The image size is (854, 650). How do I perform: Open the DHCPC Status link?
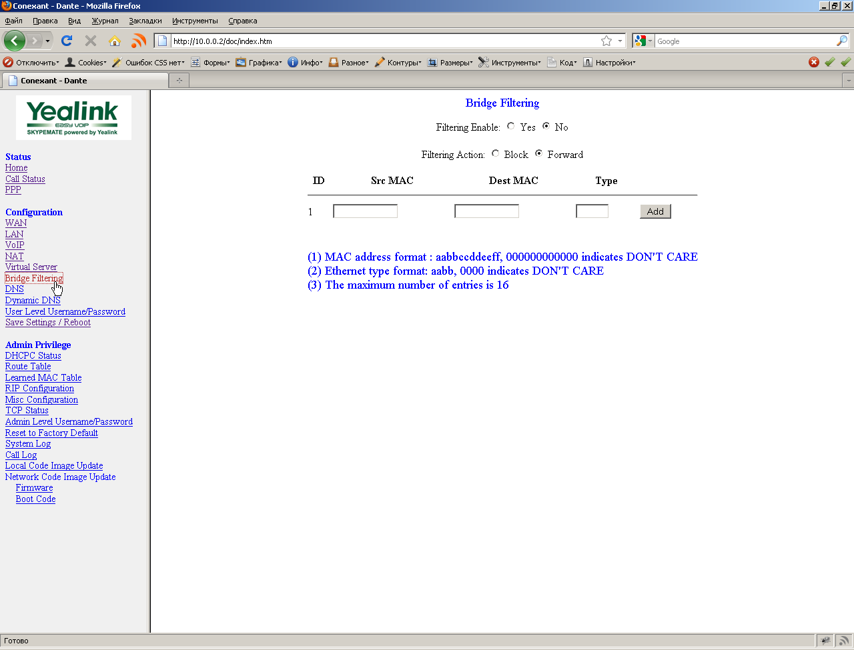[x=33, y=355]
